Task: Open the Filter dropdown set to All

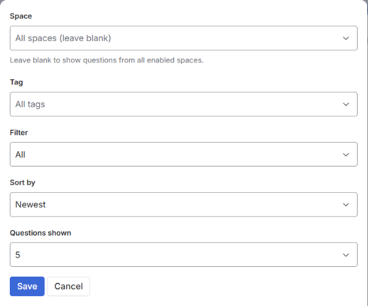Action: coord(184,154)
